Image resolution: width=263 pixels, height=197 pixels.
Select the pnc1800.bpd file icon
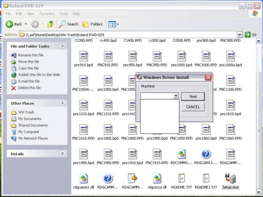click(108, 130)
